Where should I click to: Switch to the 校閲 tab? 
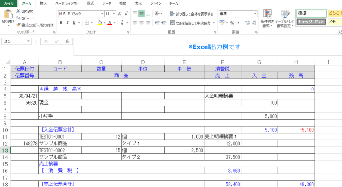(123, 3)
